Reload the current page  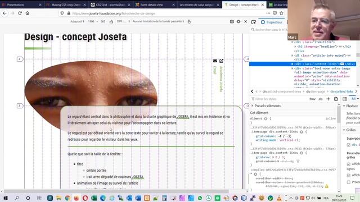20,13
